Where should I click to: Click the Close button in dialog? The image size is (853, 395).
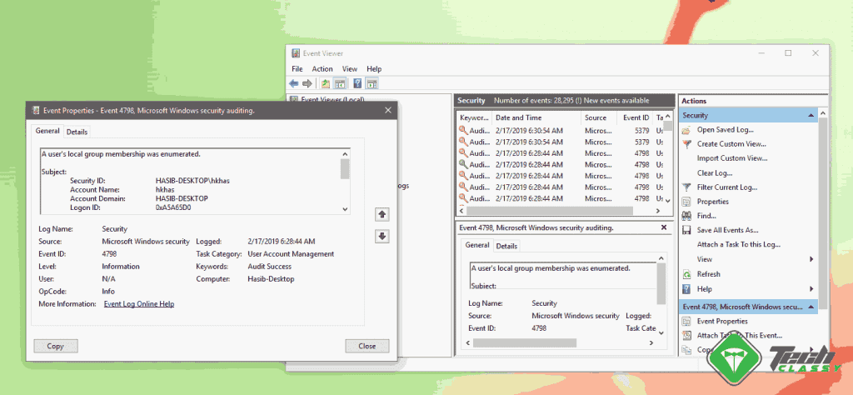click(367, 346)
